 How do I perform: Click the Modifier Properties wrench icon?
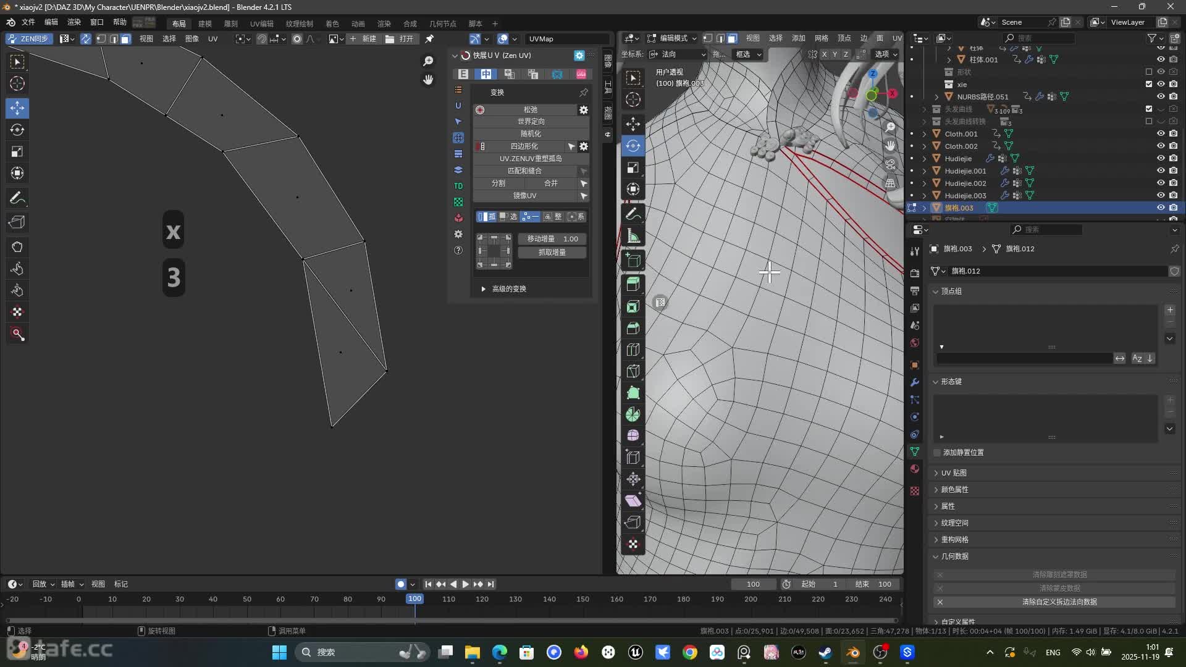tap(915, 382)
